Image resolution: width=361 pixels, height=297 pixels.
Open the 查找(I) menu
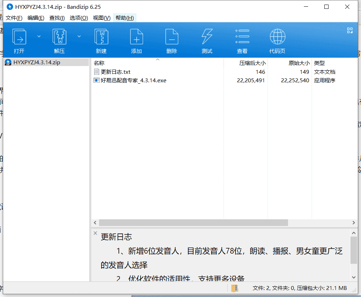coord(57,18)
